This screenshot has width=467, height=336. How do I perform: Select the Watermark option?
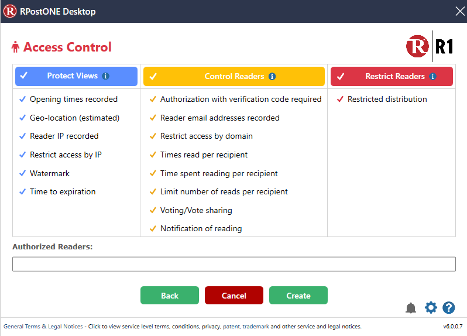click(x=49, y=173)
